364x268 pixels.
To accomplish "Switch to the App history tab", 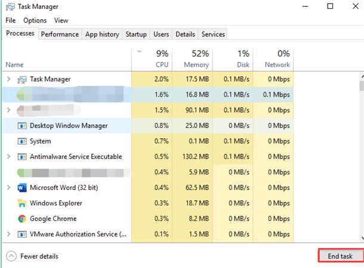I will coord(102,35).
